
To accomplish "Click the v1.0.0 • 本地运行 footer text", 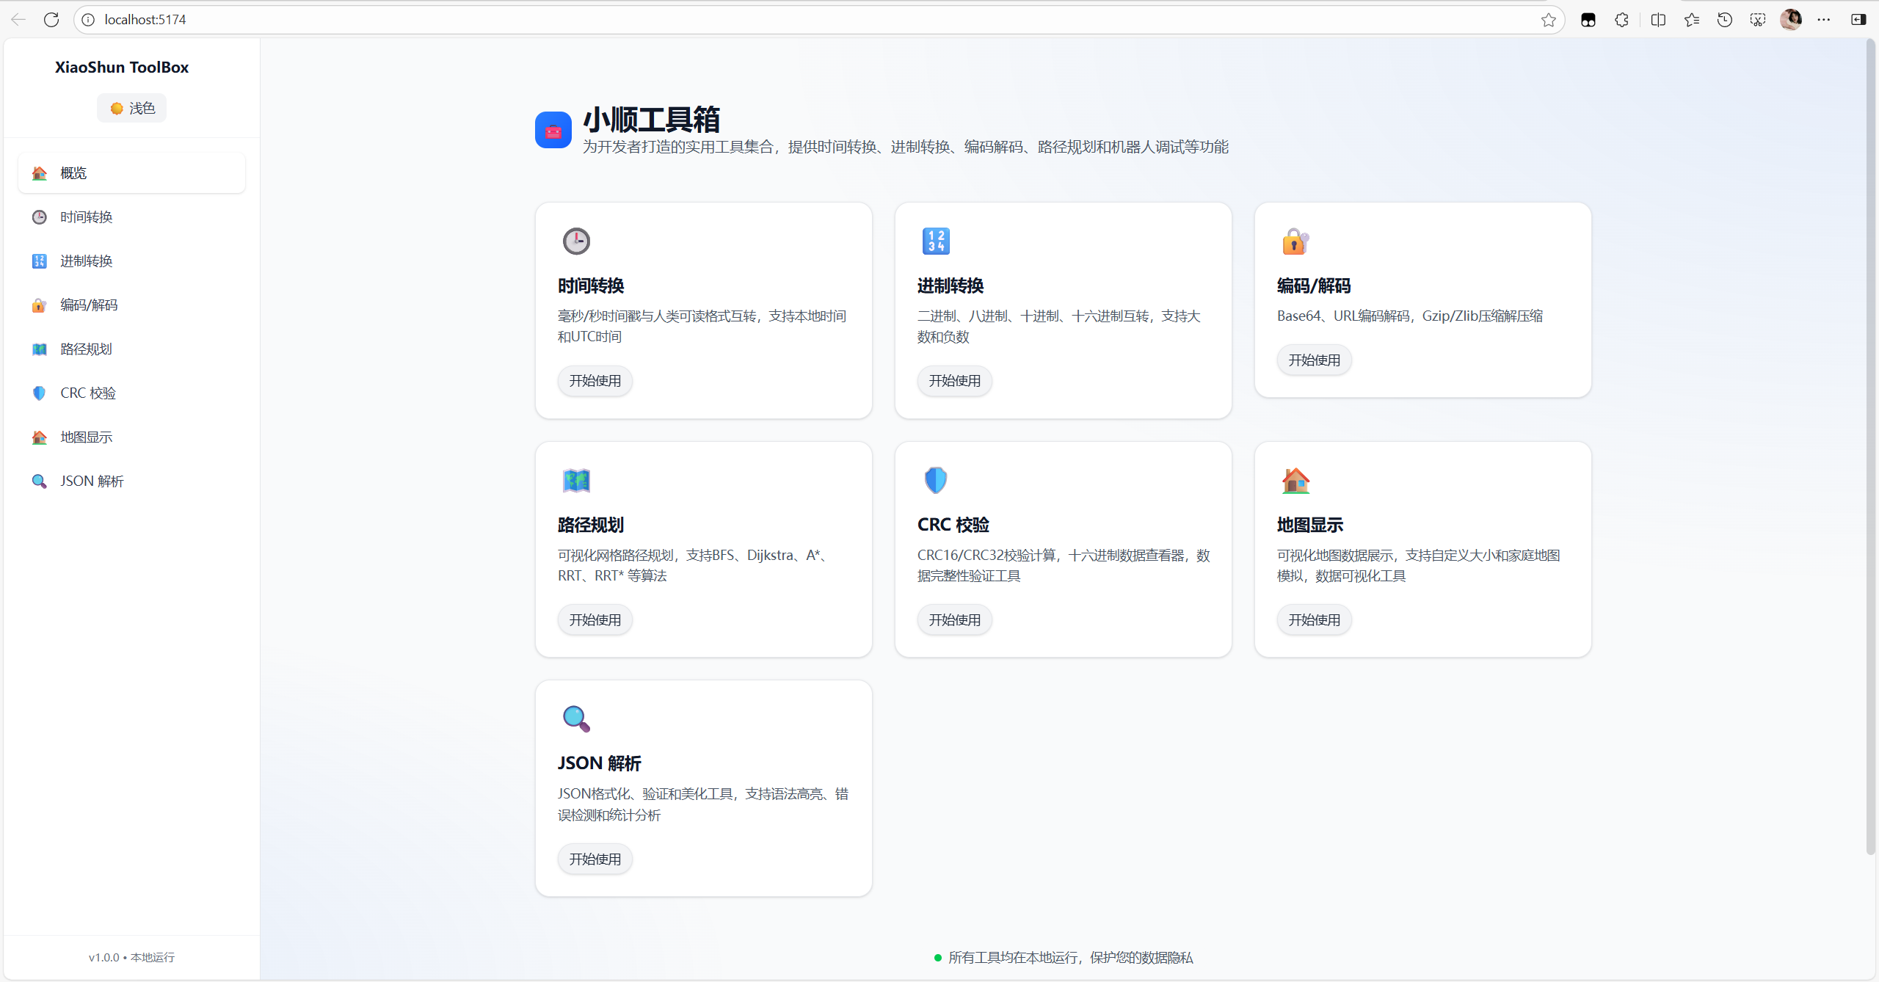I will [x=132, y=958].
